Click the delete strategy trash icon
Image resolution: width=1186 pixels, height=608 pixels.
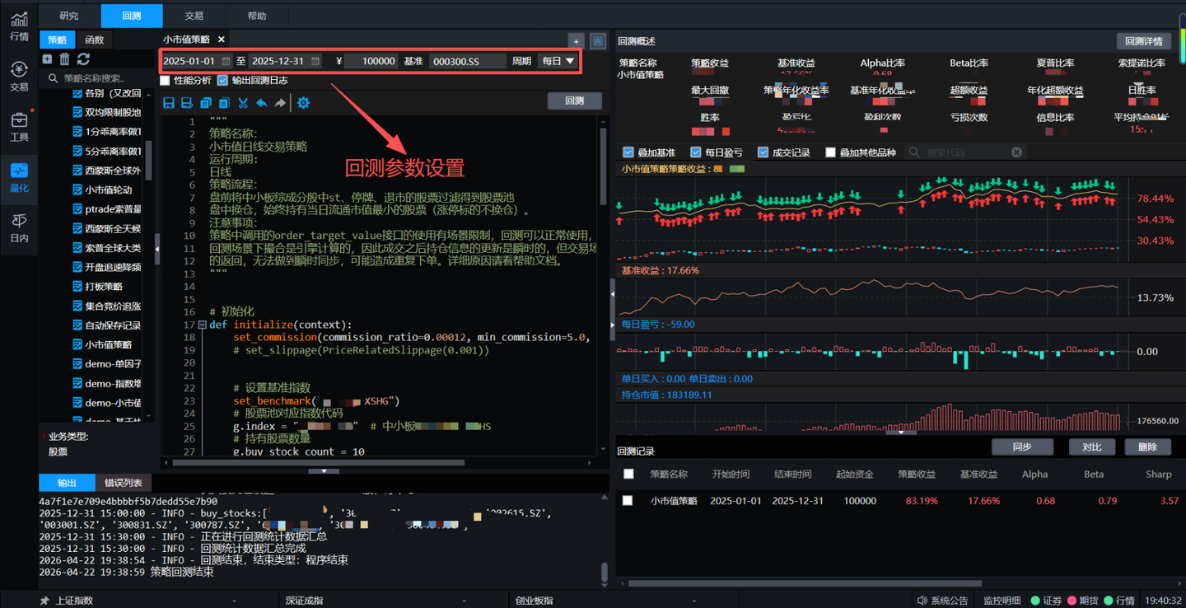[x=64, y=59]
